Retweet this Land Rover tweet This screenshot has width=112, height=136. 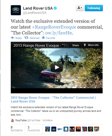[32, 38]
